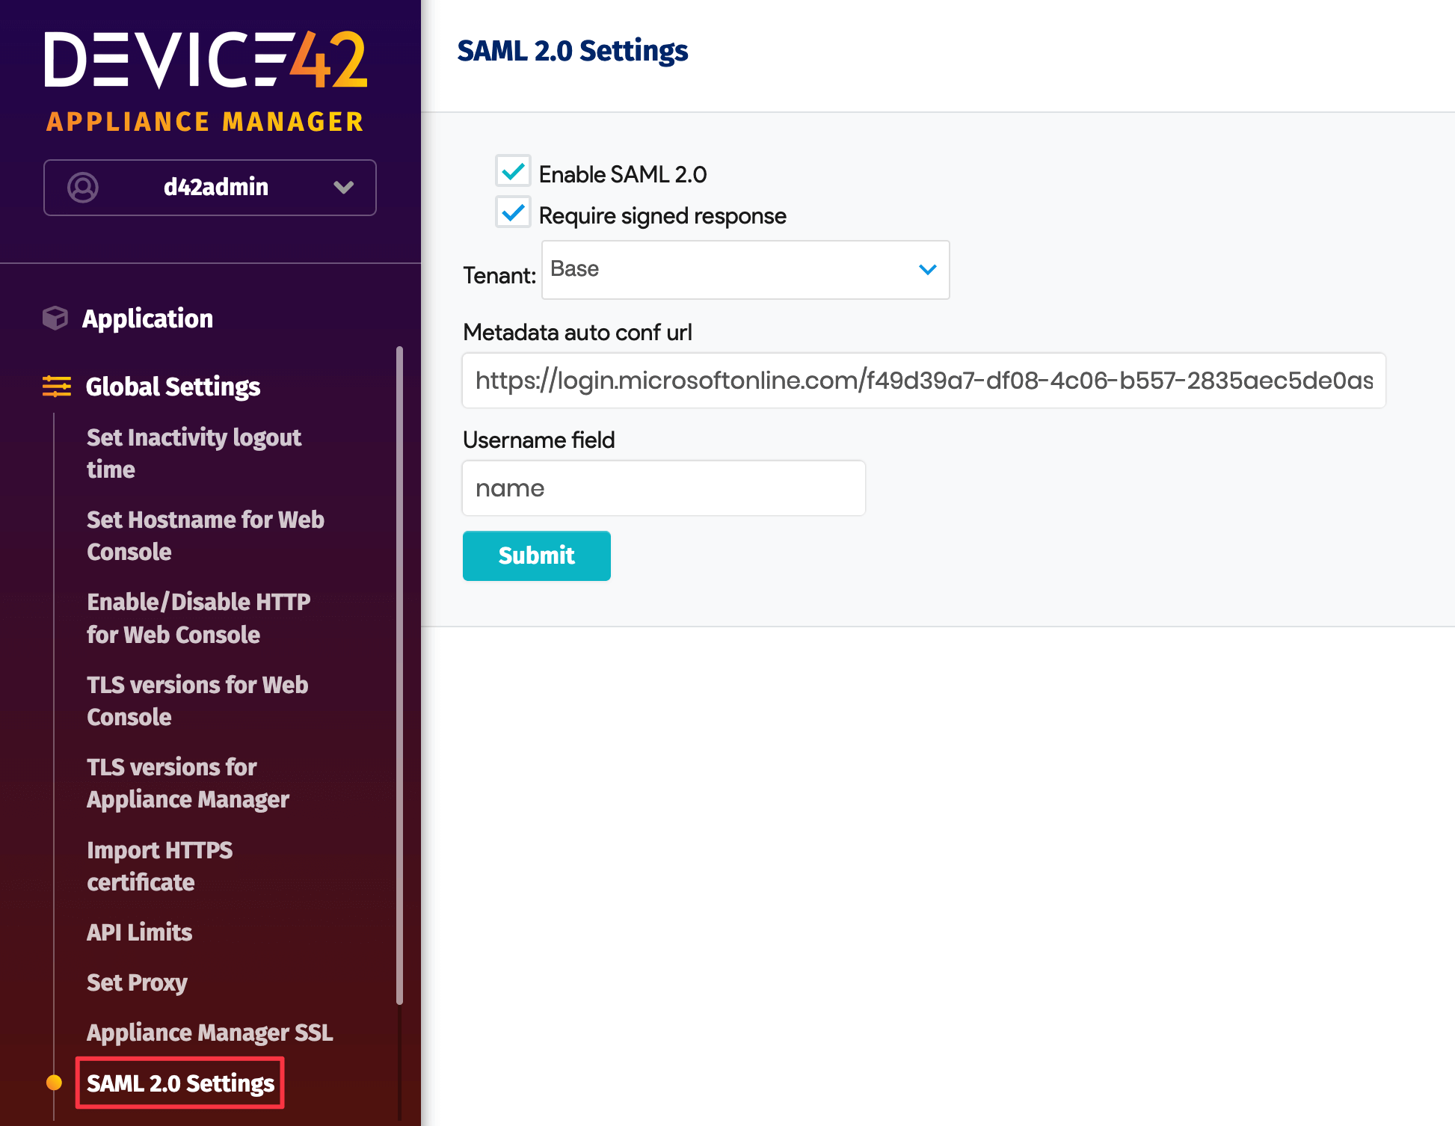This screenshot has width=1455, height=1126.
Task: Focus the Username field input
Action: tap(663, 488)
